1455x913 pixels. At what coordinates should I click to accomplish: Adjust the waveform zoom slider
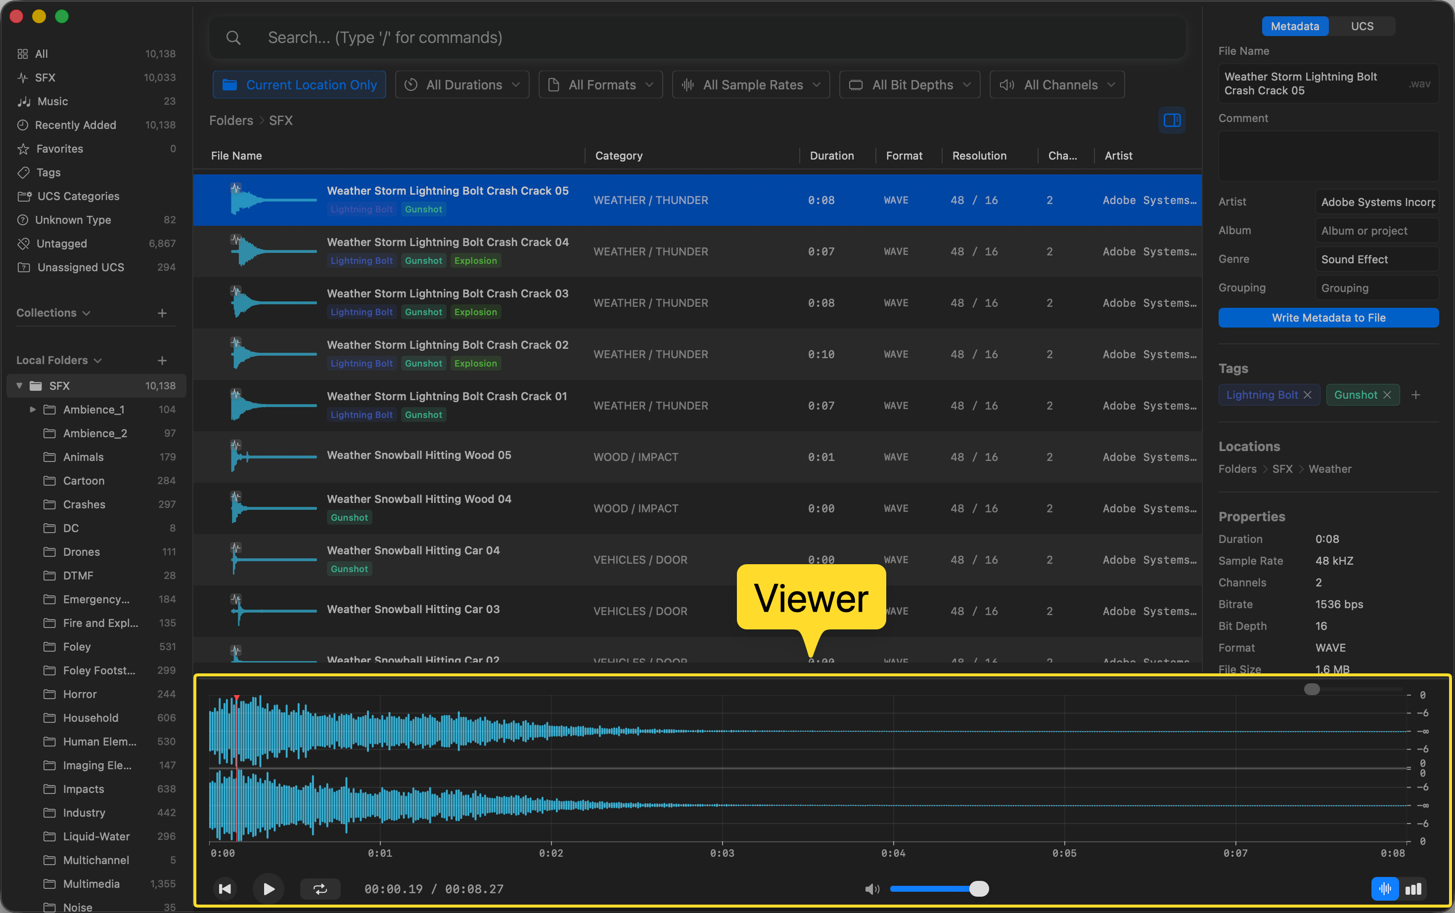[1354, 689]
